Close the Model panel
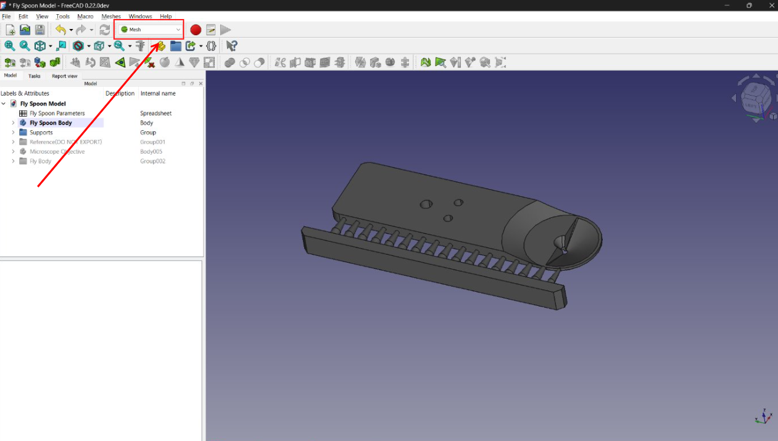The image size is (778, 441). (x=201, y=83)
